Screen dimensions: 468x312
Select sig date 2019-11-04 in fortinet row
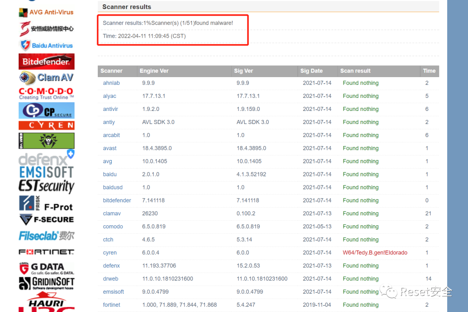tap(317, 305)
